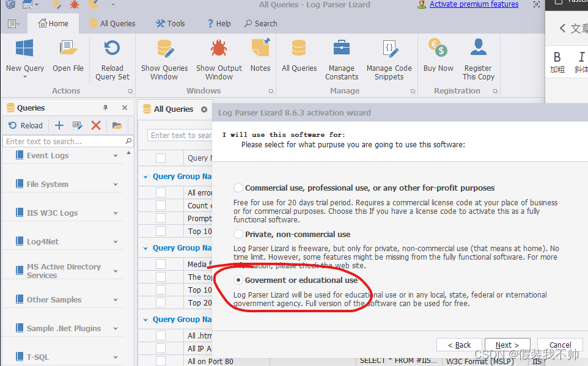The height and width of the screenshot is (366, 588).
Task: Expand Windows group launcher
Action: click(271, 91)
